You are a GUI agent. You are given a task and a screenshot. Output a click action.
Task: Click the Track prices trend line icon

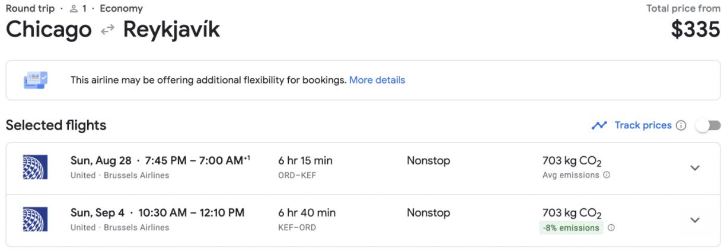599,125
